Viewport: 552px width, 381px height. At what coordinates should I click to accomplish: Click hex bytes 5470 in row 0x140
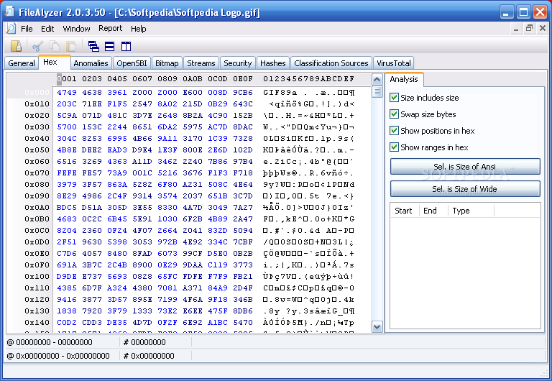click(243, 323)
